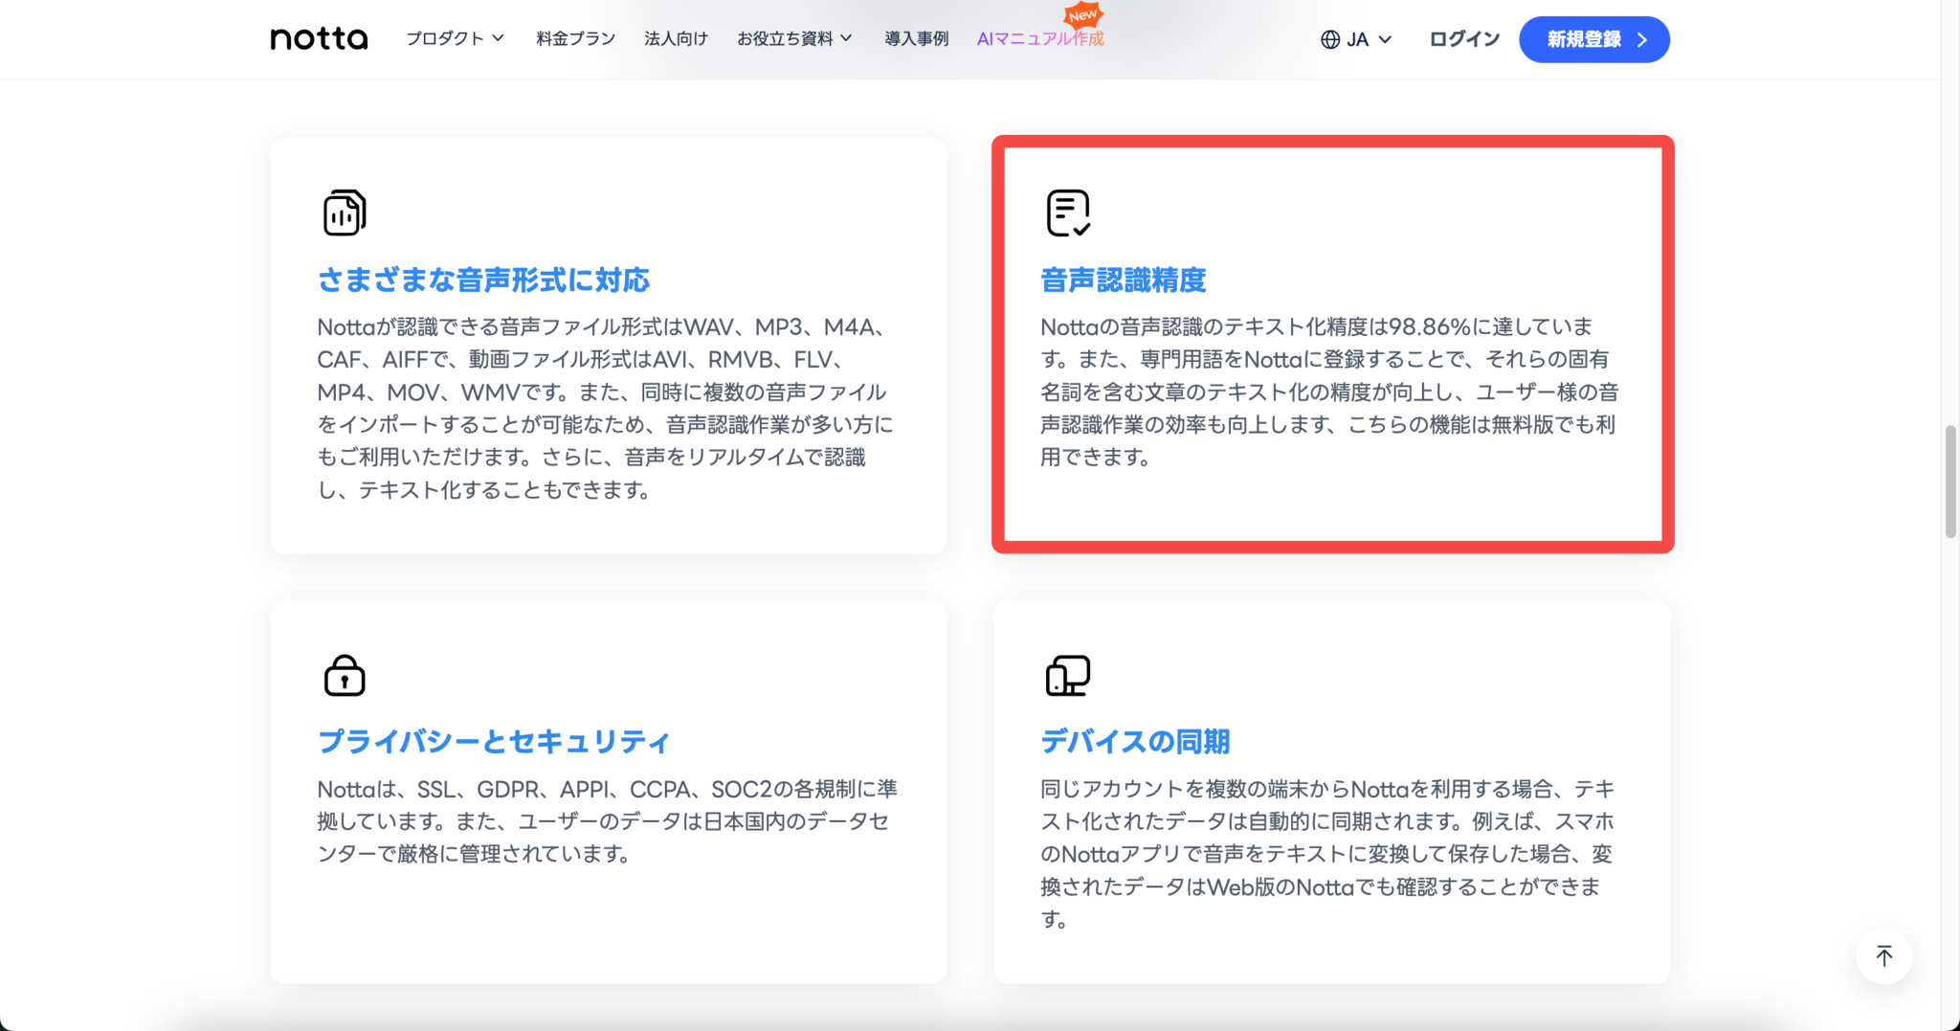This screenshot has height=1031, width=1960.
Task: Click the 音声認識精度 heading in the highlighted card
Action: [x=1124, y=280]
